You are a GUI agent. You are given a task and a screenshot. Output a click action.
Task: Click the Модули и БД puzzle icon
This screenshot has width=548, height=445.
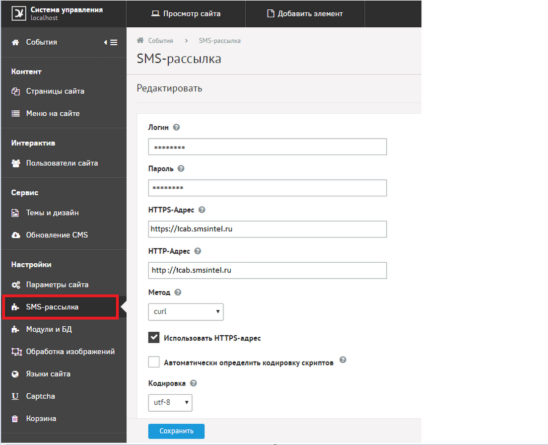[x=15, y=330]
